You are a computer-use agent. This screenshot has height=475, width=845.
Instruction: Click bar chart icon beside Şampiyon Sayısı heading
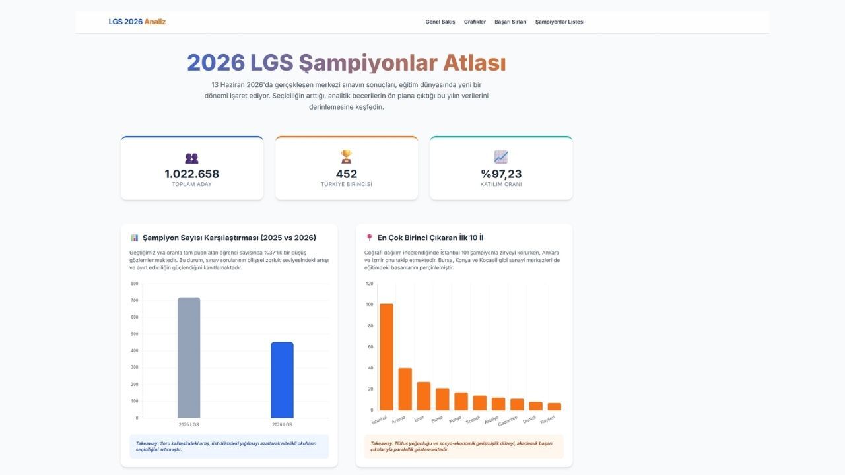pyautogui.click(x=134, y=237)
